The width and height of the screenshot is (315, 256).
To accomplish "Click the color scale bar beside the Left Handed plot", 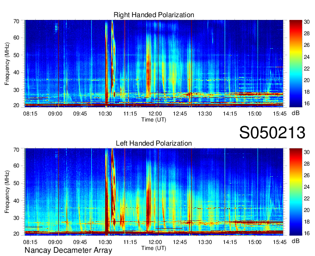I will coord(296,192).
